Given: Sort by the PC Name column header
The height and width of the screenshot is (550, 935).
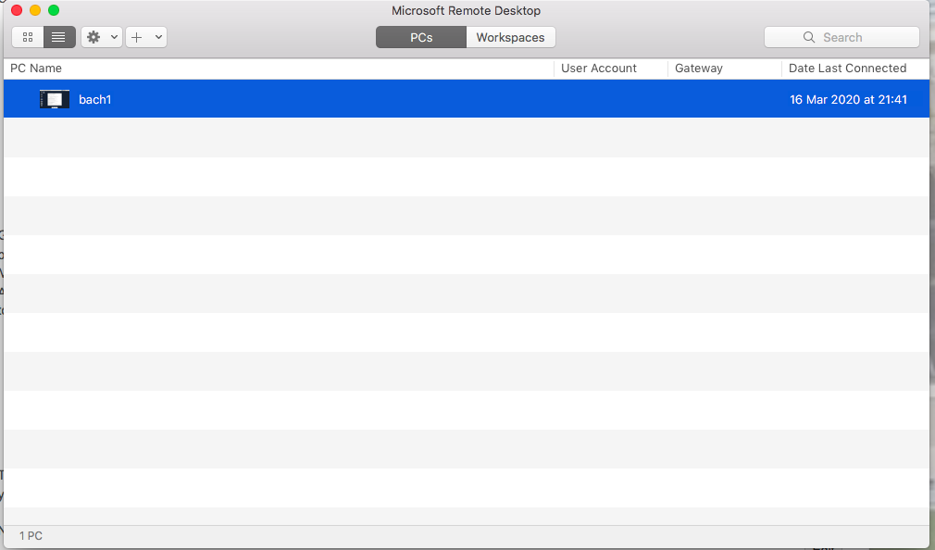Looking at the screenshot, I should 36,69.
